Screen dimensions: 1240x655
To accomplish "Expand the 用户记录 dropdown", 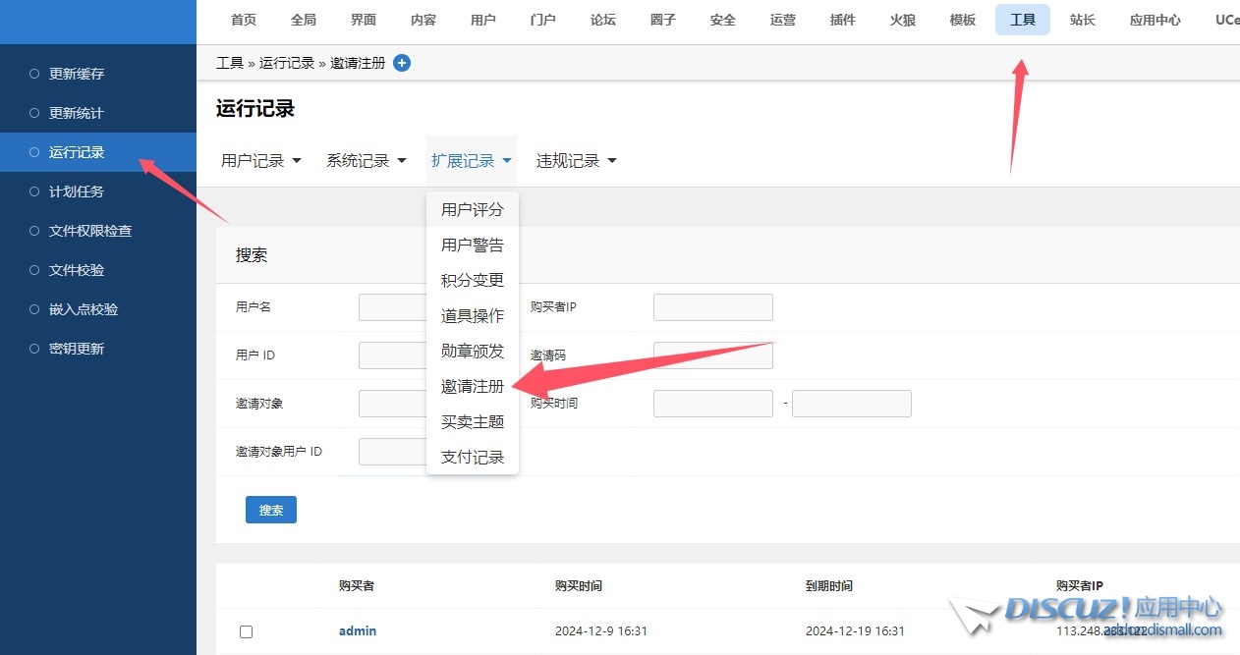I will [261, 161].
